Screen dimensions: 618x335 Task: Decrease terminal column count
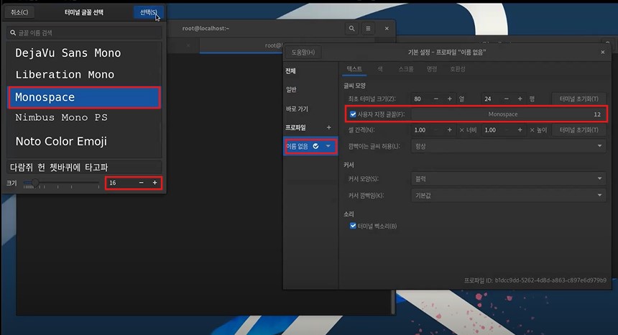pyautogui.click(x=436, y=99)
